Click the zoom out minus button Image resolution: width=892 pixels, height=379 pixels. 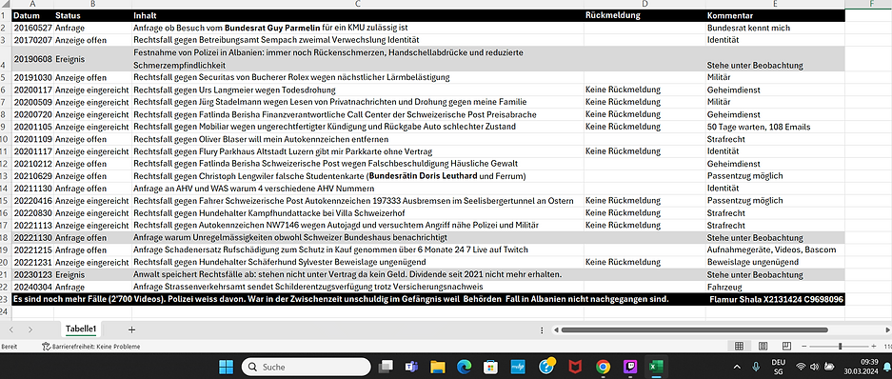[x=803, y=346]
